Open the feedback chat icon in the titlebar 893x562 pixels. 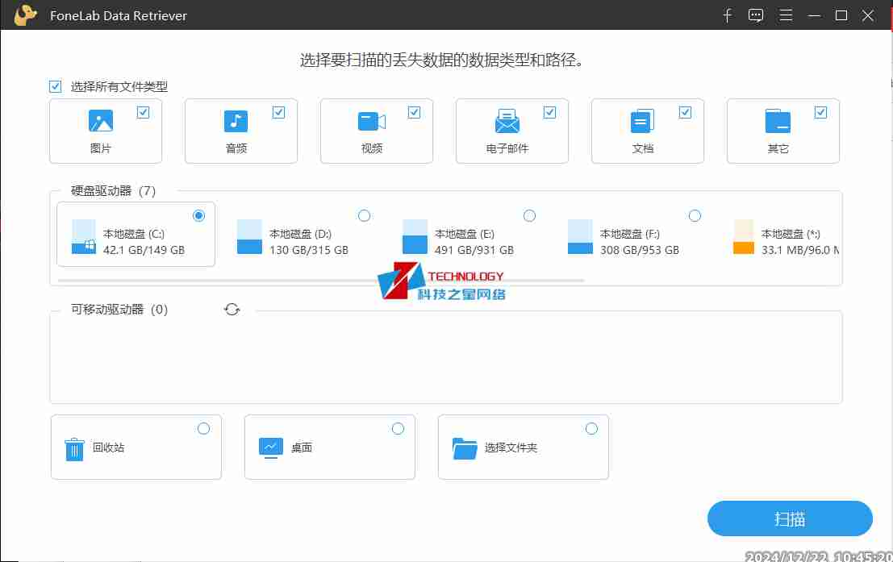tap(755, 15)
